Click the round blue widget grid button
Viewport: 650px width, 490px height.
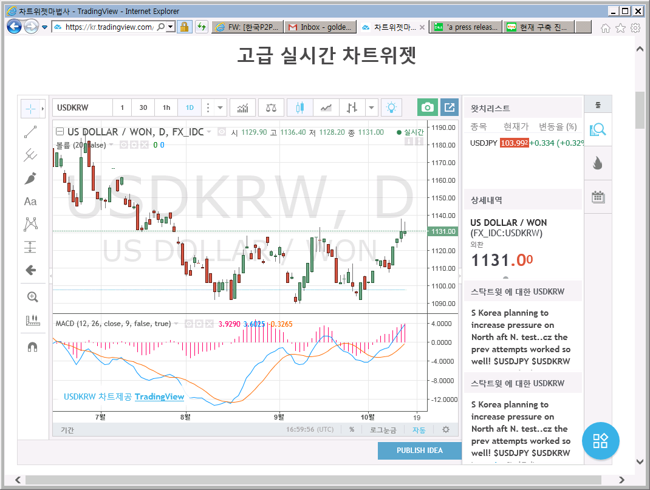[x=600, y=441]
